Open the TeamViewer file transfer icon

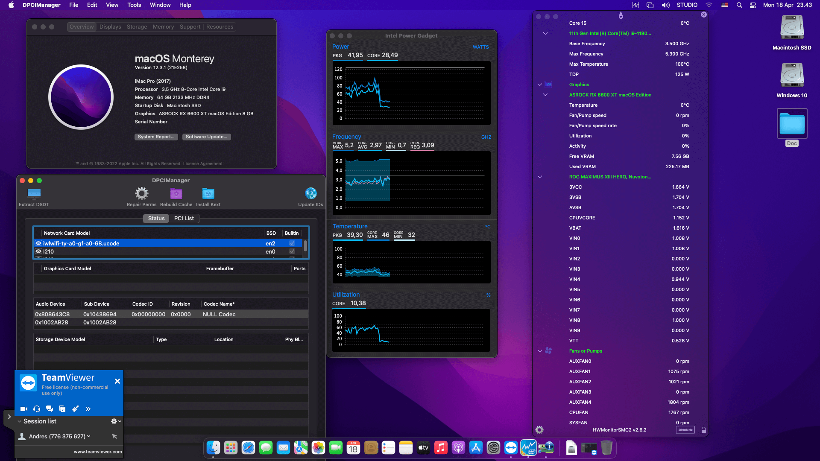[62, 409]
